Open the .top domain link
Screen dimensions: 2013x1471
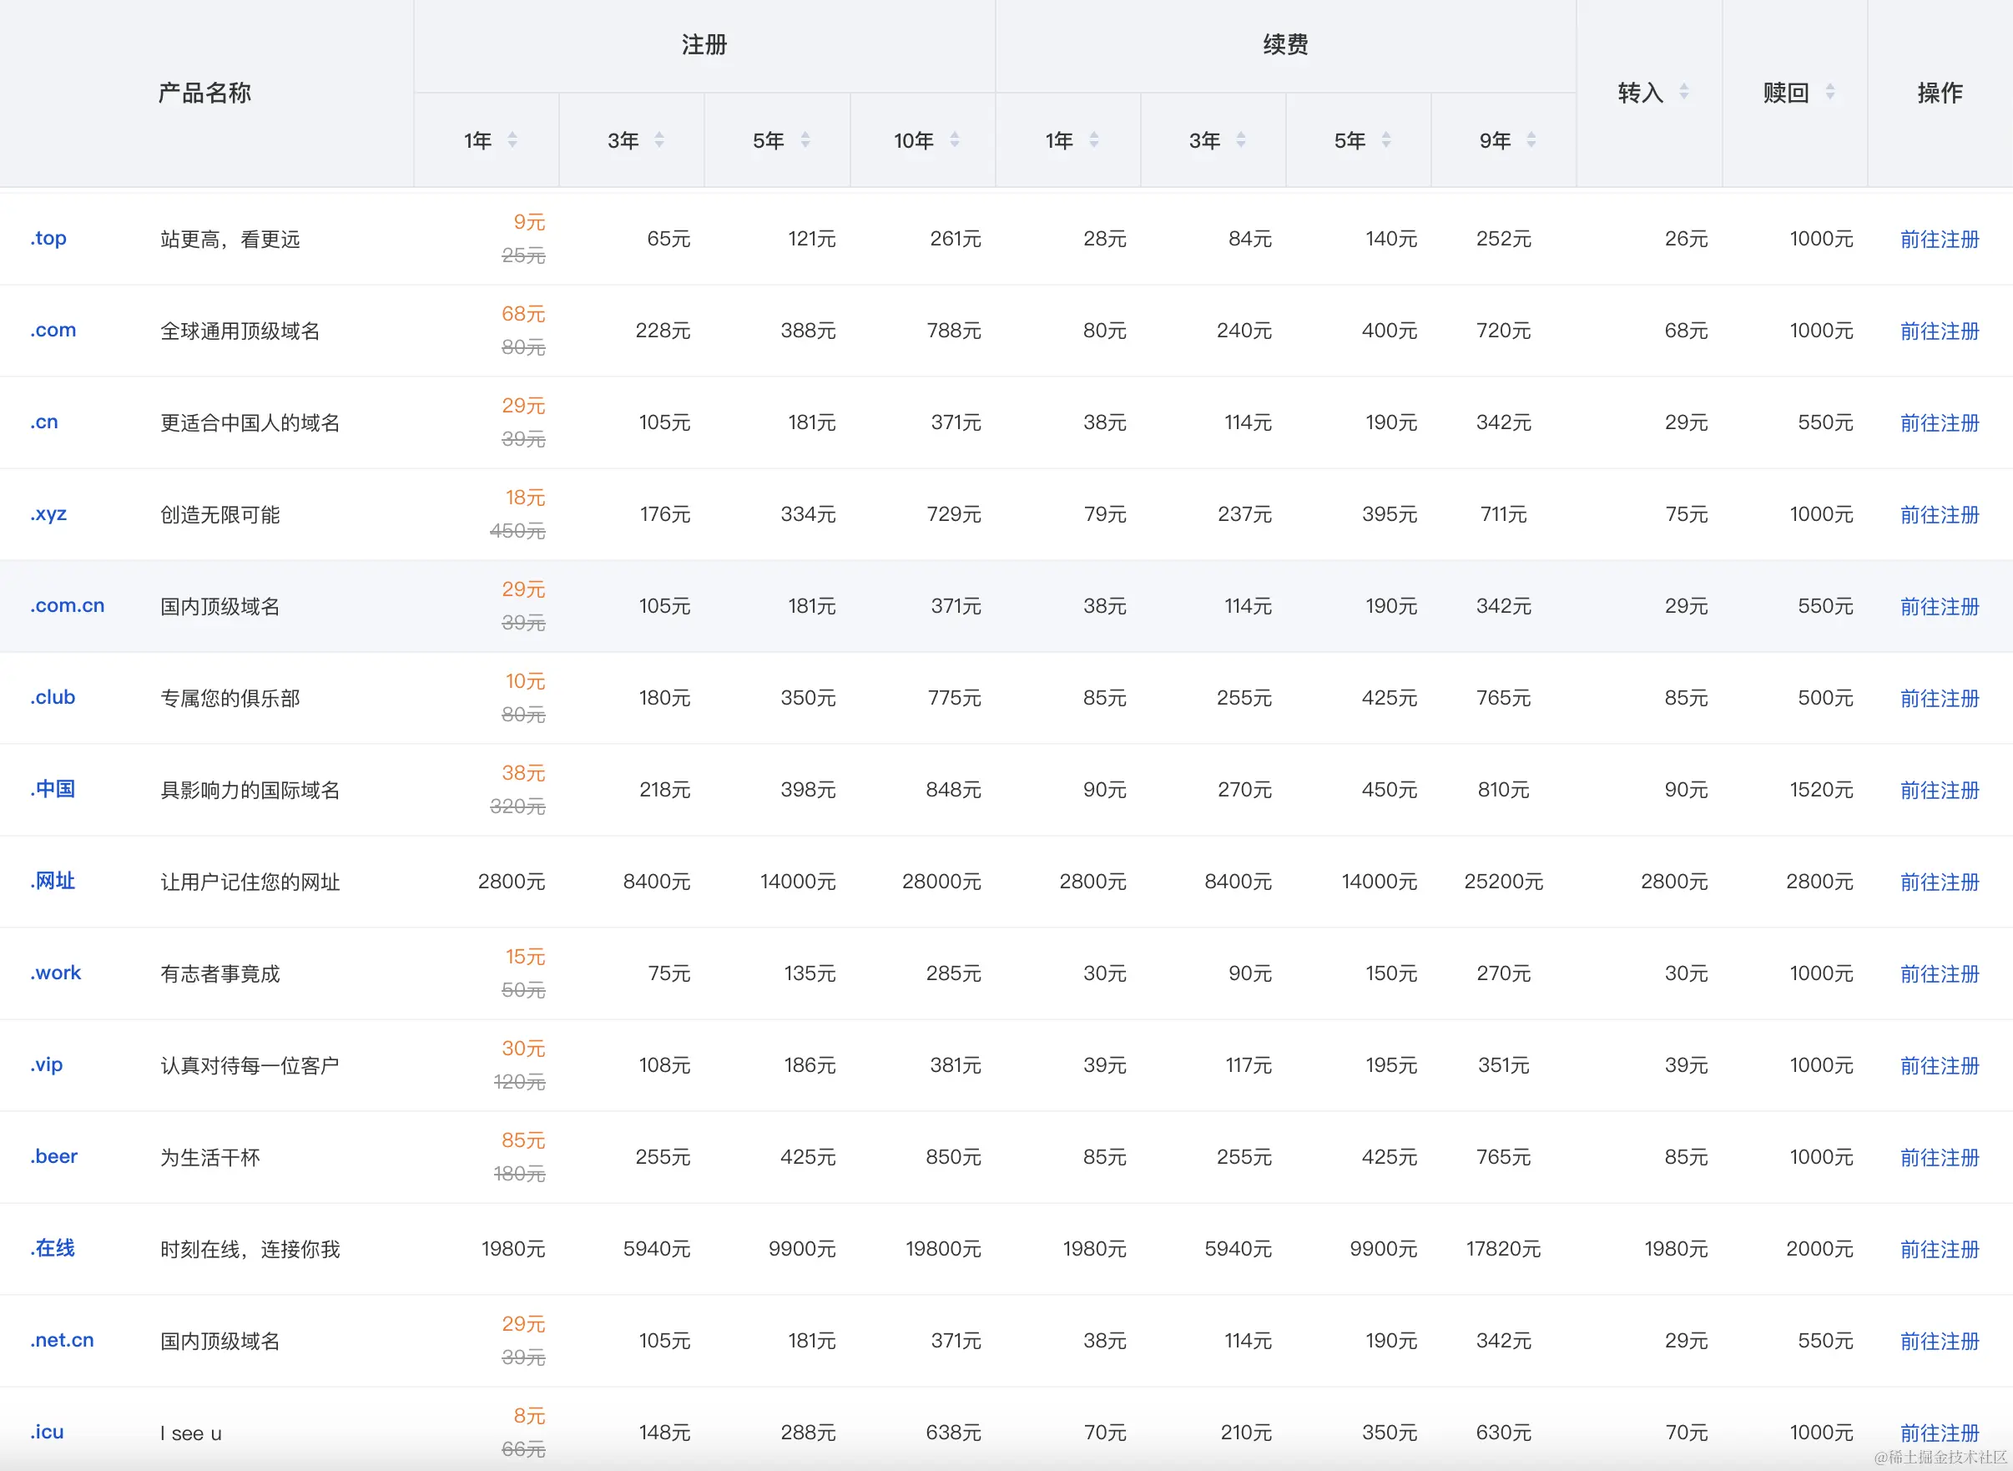[48, 239]
